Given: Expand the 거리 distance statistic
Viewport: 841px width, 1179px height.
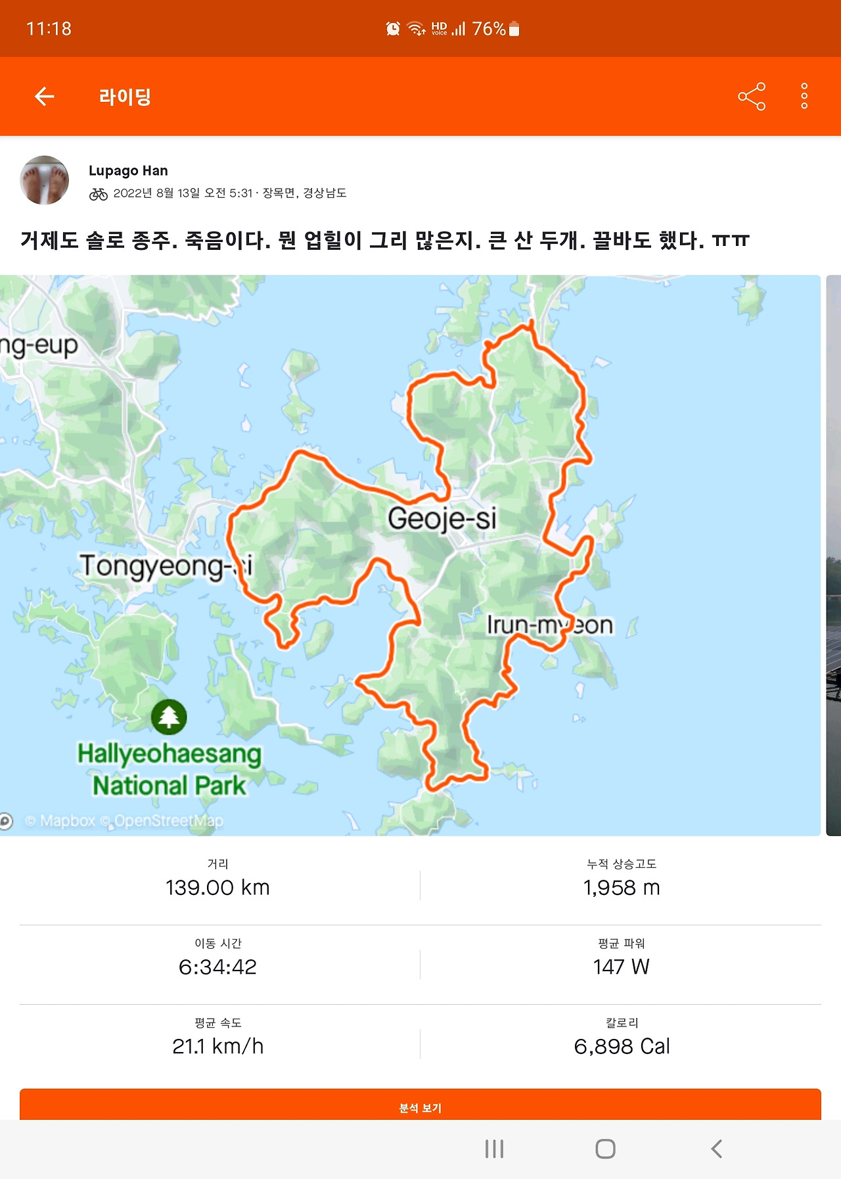Looking at the screenshot, I should [x=218, y=880].
